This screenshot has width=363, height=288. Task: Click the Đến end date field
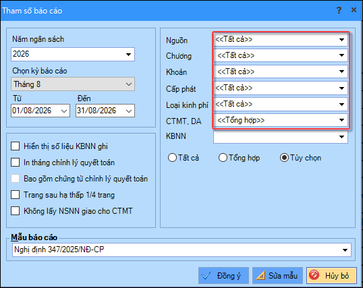click(105, 111)
